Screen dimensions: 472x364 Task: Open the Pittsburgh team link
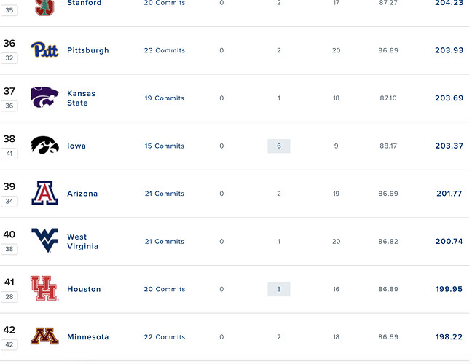pyautogui.click(x=88, y=50)
